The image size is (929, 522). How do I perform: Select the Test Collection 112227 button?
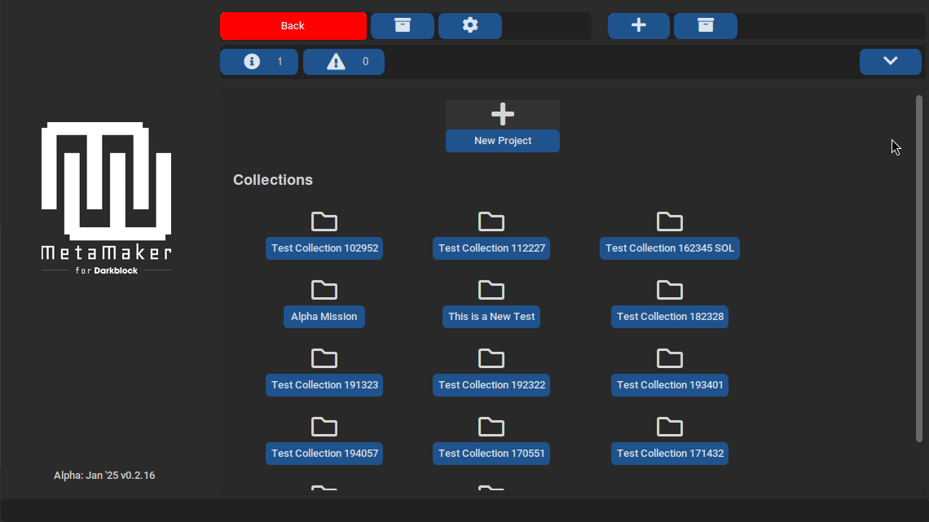coord(491,248)
